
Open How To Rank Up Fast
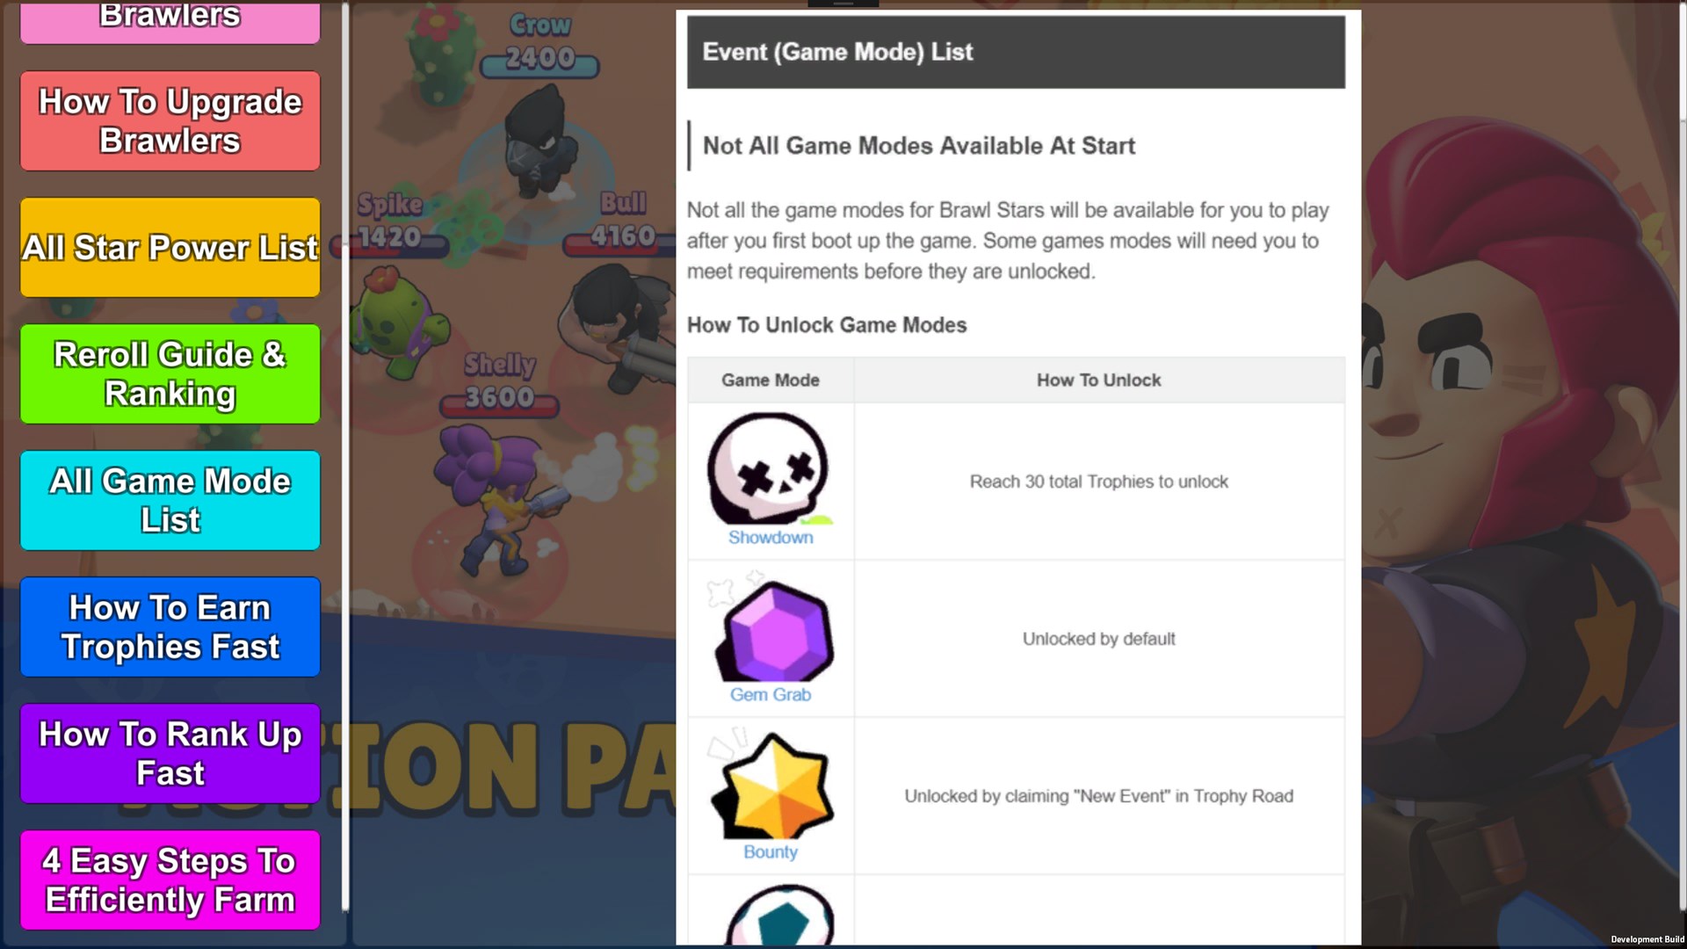tap(170, 754)
